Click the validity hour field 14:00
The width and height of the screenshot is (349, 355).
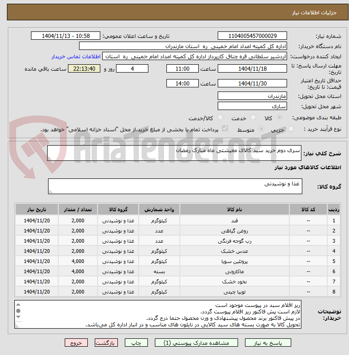182,83
